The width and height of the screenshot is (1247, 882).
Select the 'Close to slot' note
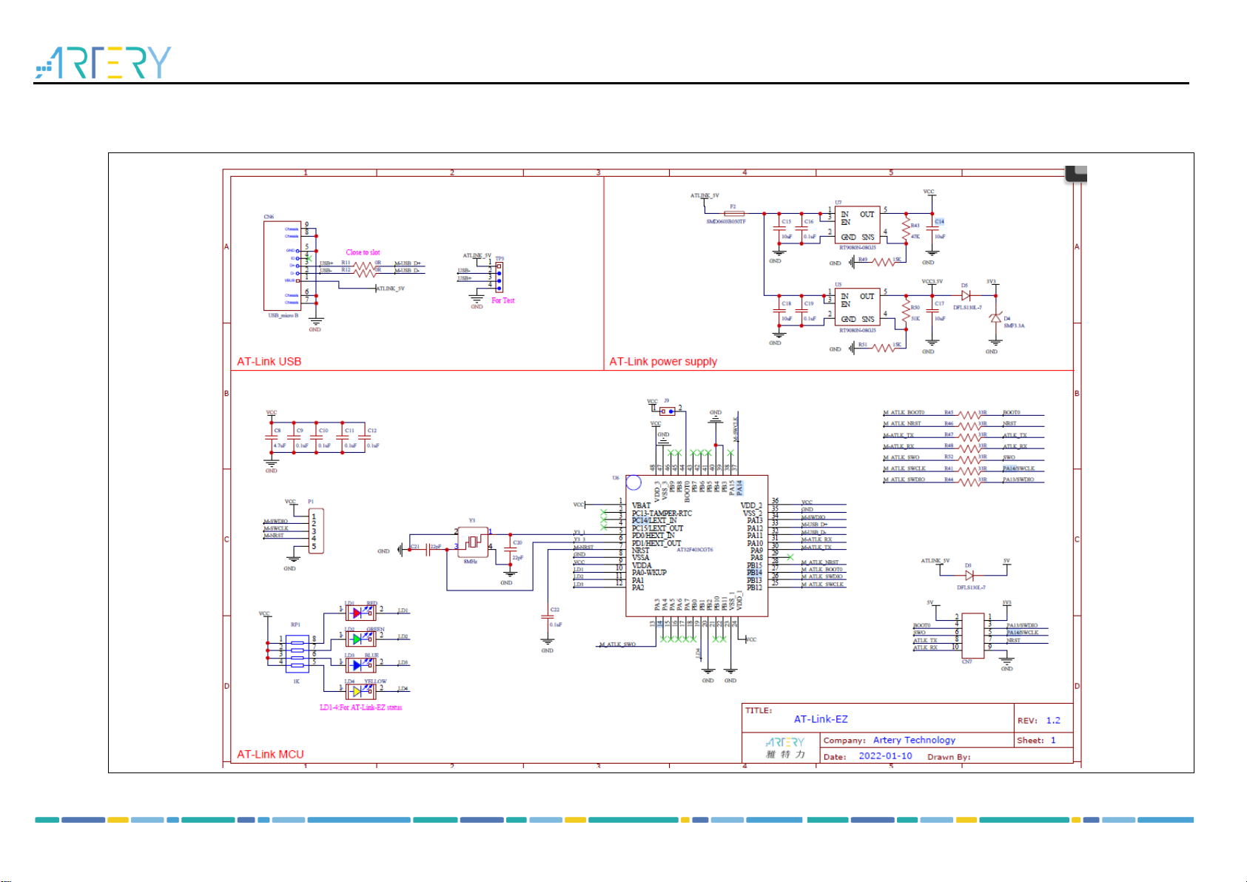(363, 252)
